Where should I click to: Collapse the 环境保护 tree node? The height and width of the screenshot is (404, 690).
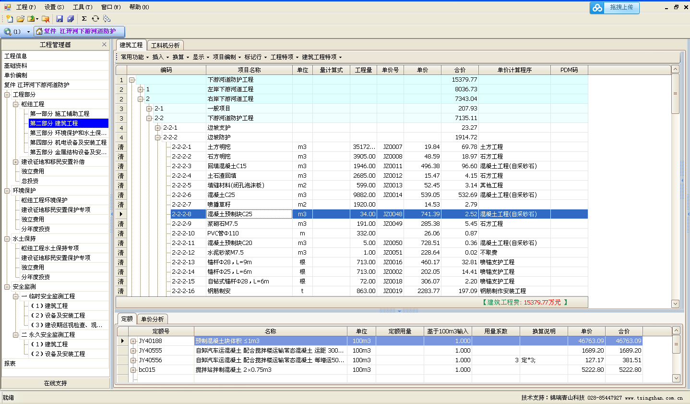point(7,191)
